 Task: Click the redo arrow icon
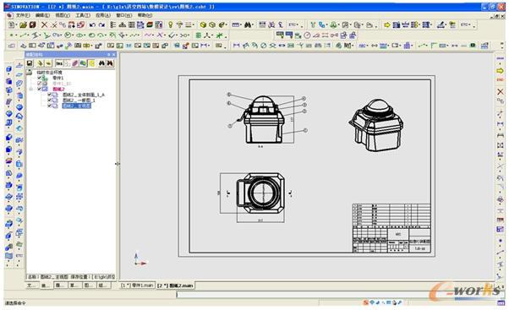click(101, 24)
